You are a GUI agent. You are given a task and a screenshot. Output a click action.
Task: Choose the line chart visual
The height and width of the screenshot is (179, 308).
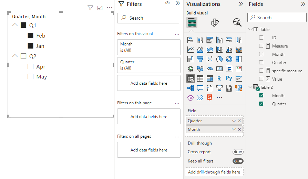point(190,50)
